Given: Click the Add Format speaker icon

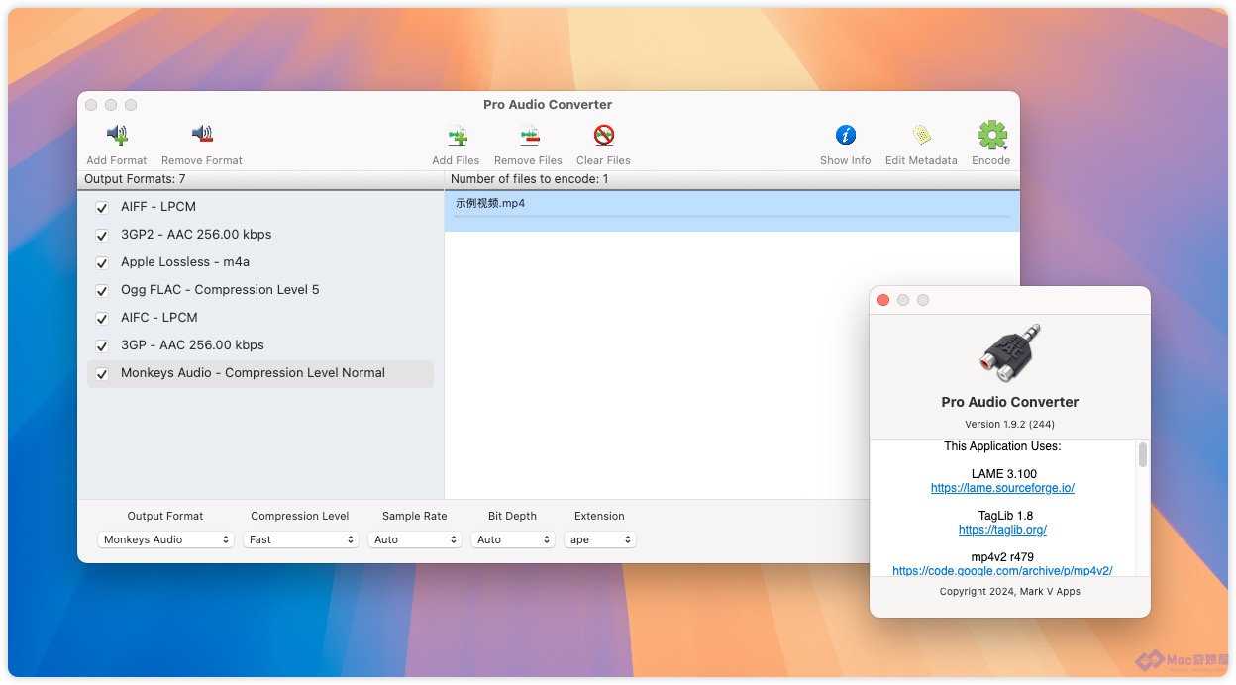Looking at the screenshot, I should coord(117,134).
